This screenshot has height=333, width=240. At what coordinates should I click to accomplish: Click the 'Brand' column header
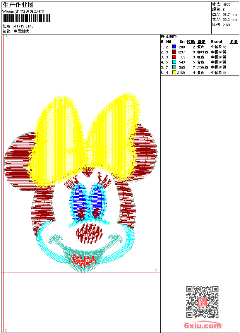[216, 42]
